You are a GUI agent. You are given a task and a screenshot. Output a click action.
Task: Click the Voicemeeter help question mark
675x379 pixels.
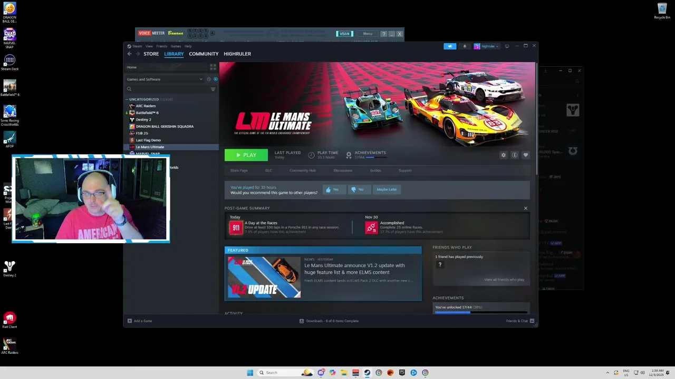[384, 34]
